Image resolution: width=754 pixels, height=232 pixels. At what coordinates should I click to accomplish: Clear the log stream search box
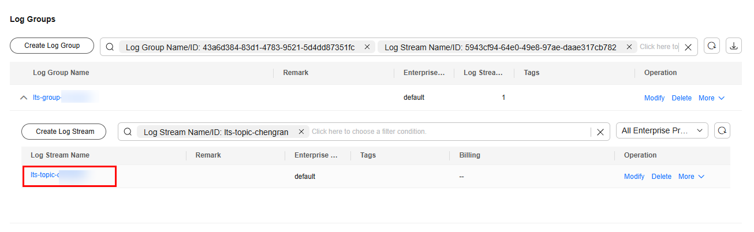(600, 132)
